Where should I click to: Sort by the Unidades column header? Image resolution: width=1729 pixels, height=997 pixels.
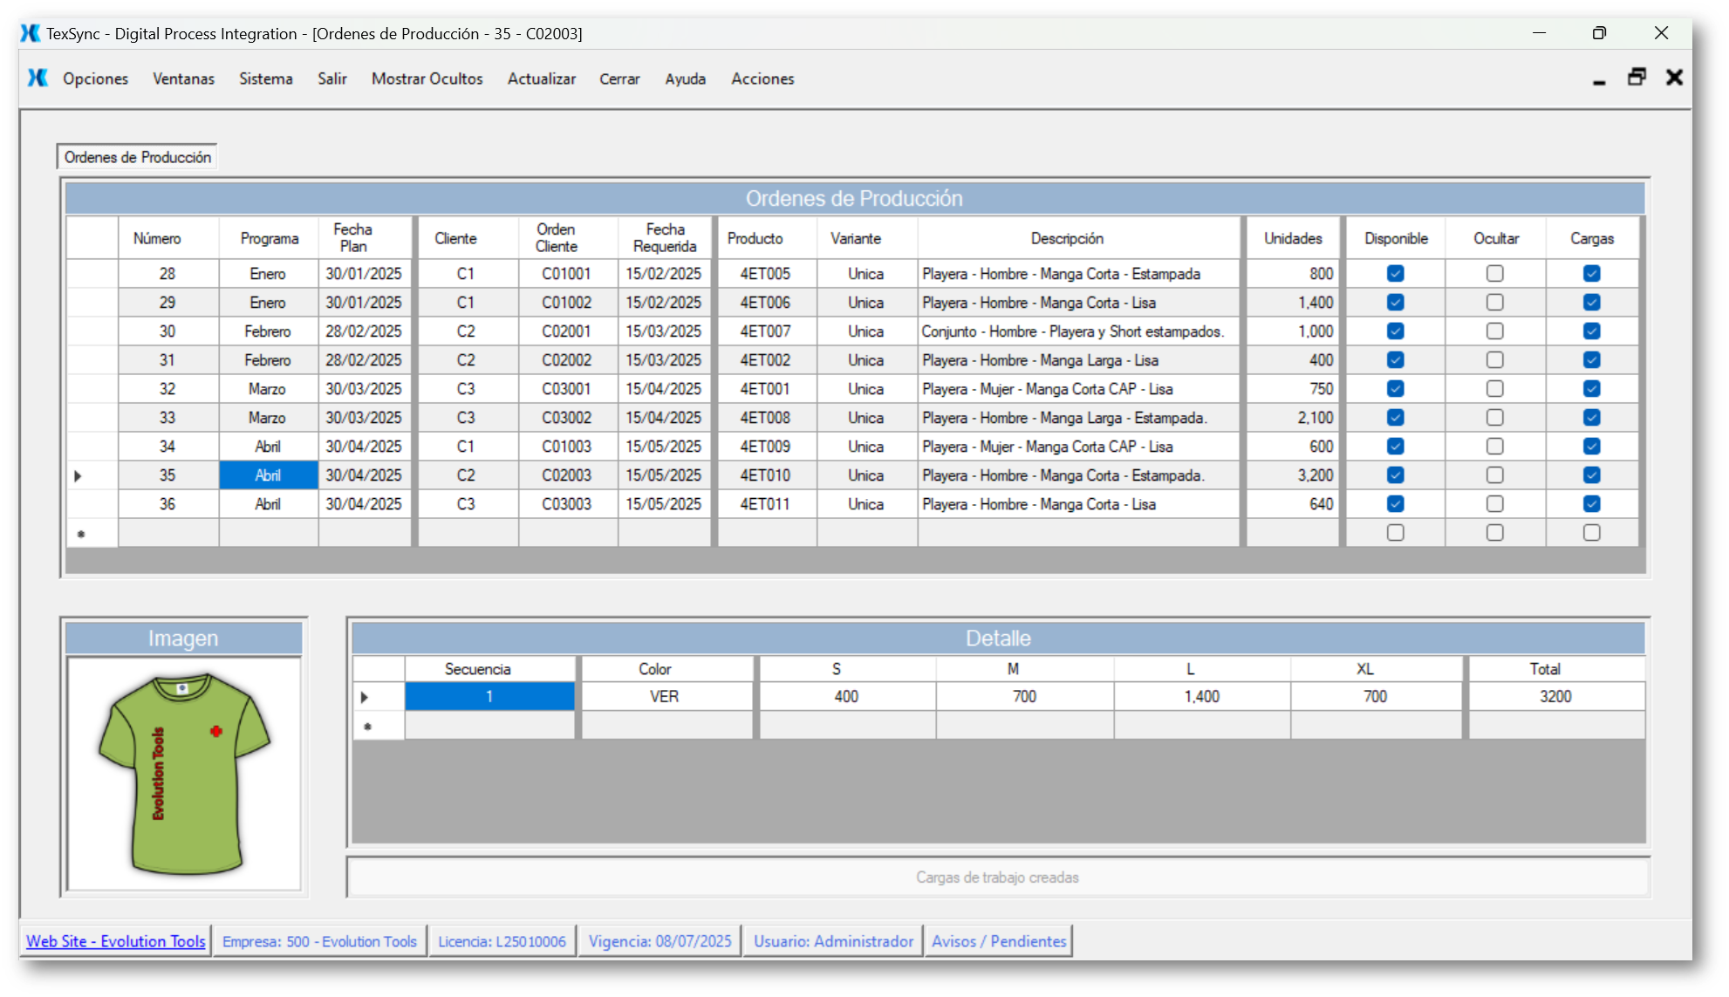pos(1293,238)
